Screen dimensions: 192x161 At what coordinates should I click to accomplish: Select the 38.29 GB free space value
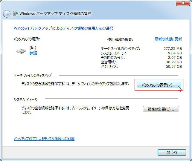pos(174,62)
